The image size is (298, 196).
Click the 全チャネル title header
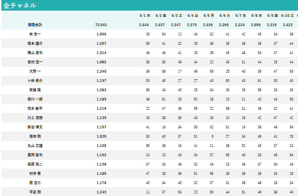pyautogui.click(x=20, y=6)
